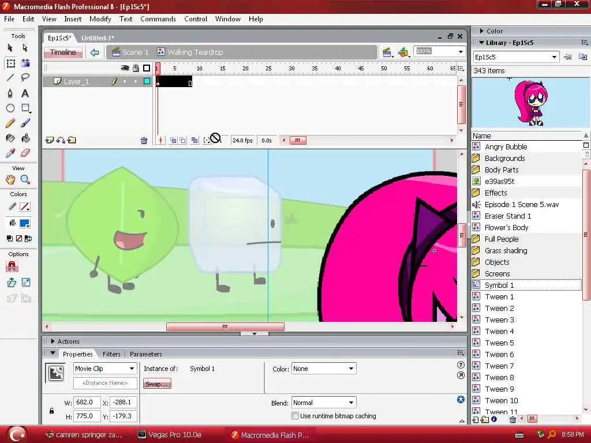Select the Eyedropper tool

pyautogui.click(x=10, y=153)
